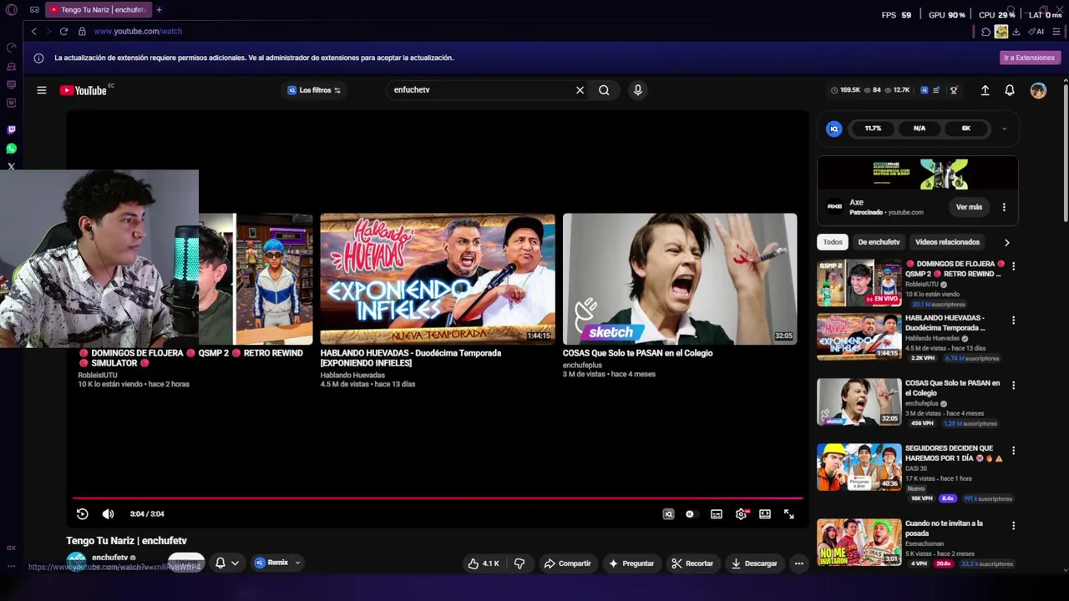This screenshot has width=1069, height=601.
Task: Switch to theater mode
Action: click(765, 514)
